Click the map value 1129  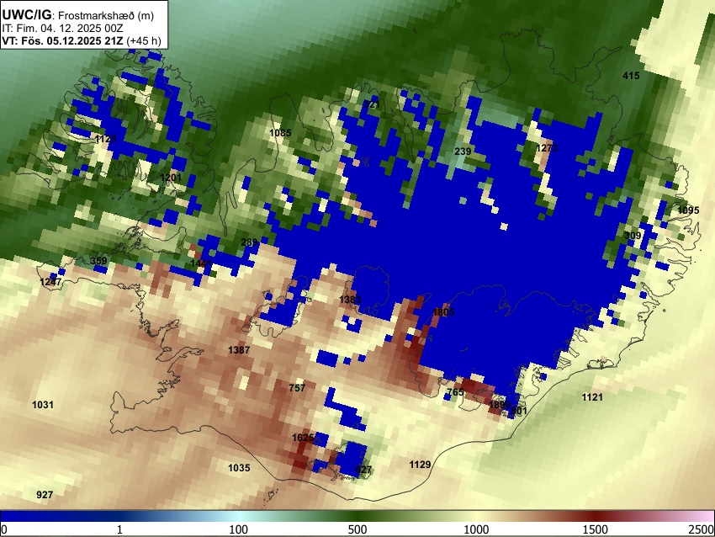tap(420, 465)
